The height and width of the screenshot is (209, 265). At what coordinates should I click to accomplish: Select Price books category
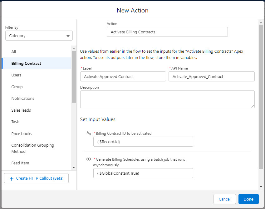pos(22,134)
